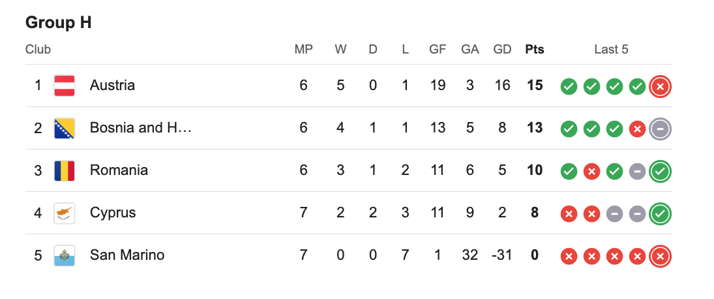Click Romania's most recent win icon
The image size is (714, 299).
point(661,171)
